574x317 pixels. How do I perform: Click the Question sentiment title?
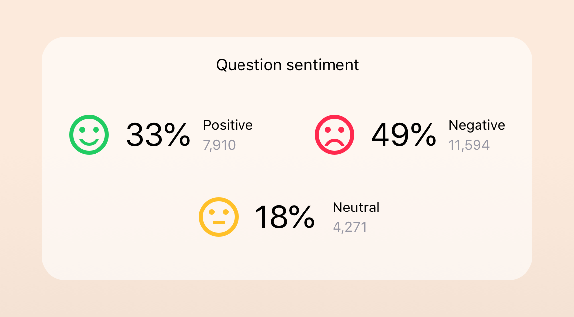point(287,65)
